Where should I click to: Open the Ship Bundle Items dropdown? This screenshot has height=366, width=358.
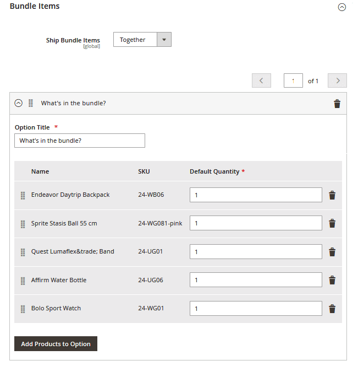point(142,40)
